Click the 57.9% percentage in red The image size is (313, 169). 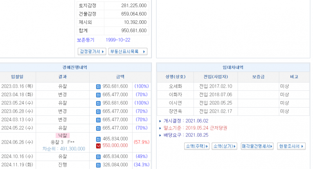141,142
